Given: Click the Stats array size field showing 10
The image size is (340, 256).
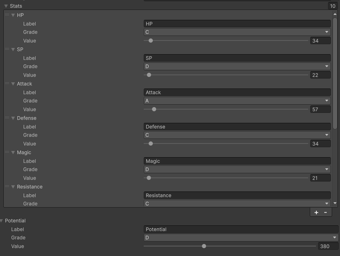Looking at the screenshot, I should tap(333, 6).
